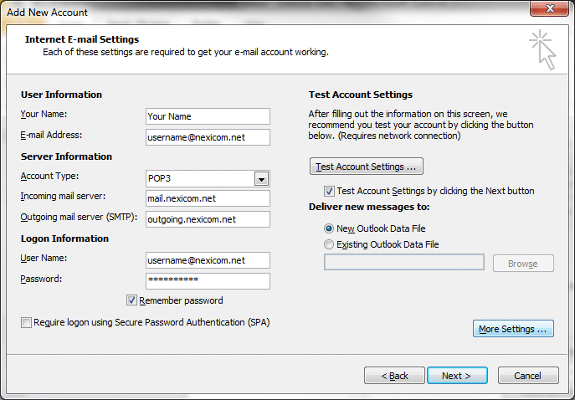
Task: Choose Existing Outlook Data File option
Action: [329, 244]
